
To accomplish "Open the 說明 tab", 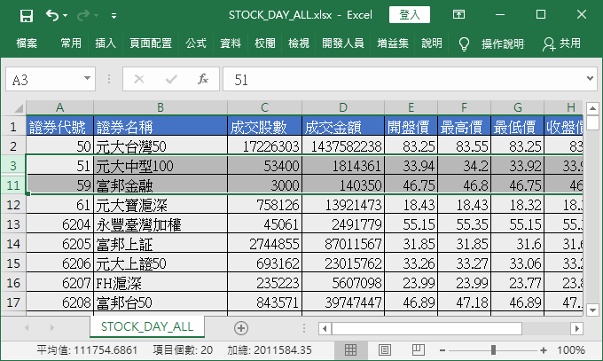I will tap(432, 43).
